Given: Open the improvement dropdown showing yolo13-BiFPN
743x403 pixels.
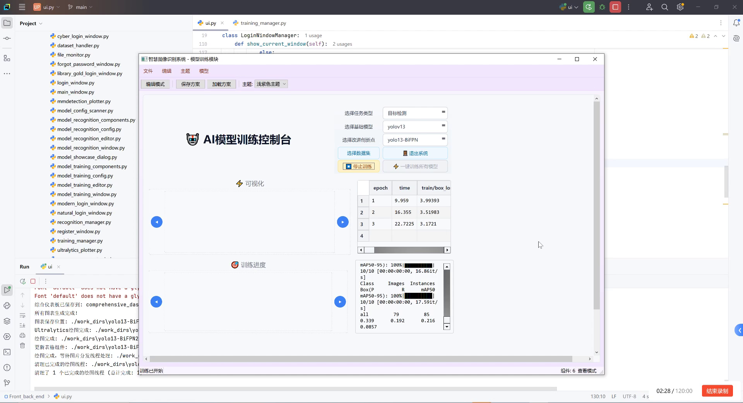Looking at the screenshot, I should pyautogui.click(x=415, y=140).
